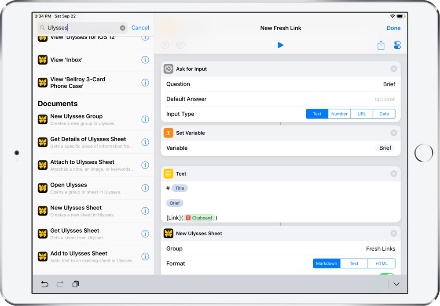Select URL as the Input Type
440x306 pixels.
pos(362,114)
